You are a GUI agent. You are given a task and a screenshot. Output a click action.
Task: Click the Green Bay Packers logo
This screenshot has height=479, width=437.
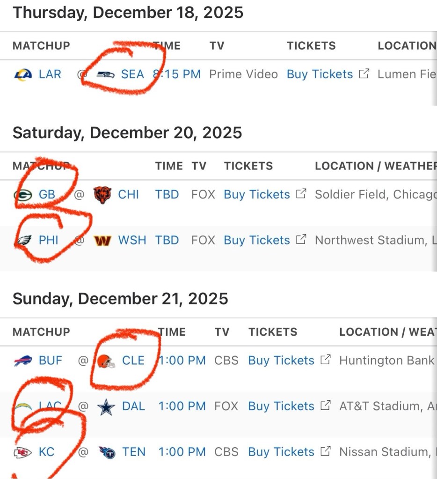pos(22,194)
